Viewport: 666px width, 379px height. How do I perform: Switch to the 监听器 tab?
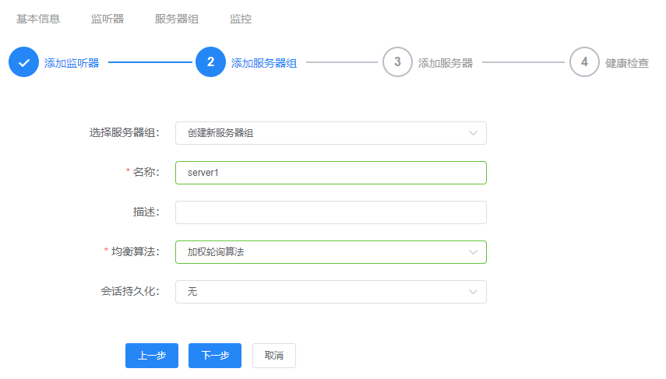[107, 19]
